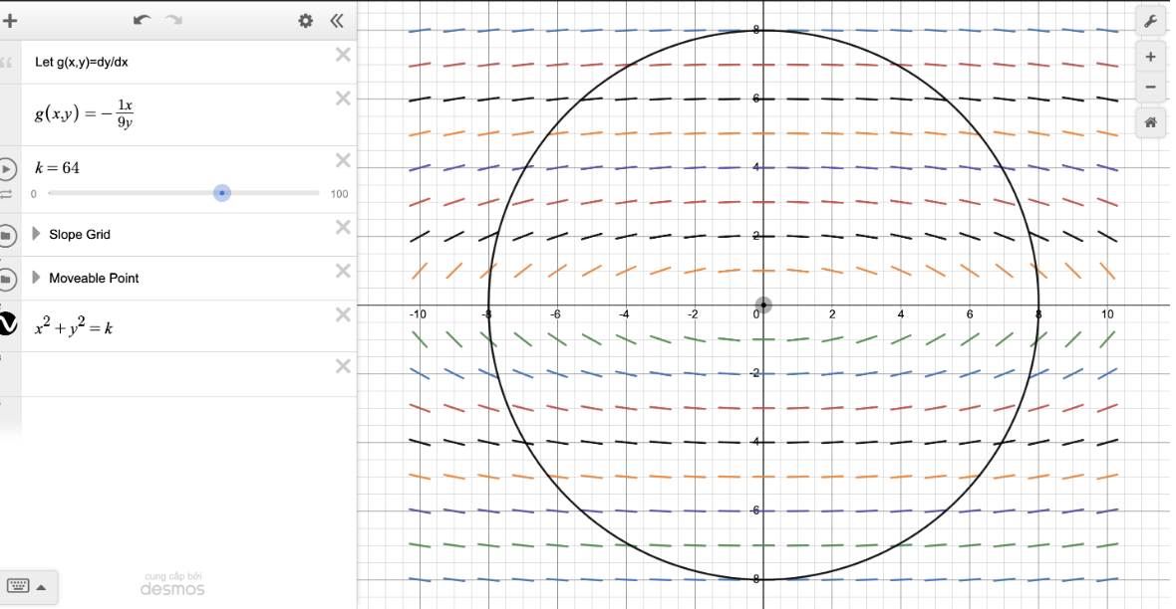
Task: Toggle visibility of Slope Grid folder
Action: click(x=7, y=235)
